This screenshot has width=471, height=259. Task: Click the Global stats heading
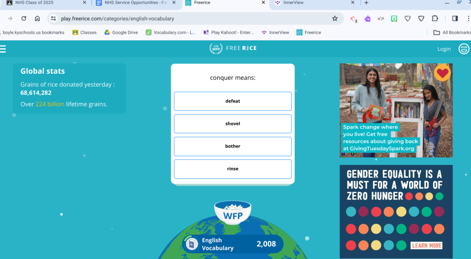[x=43, y=71]
